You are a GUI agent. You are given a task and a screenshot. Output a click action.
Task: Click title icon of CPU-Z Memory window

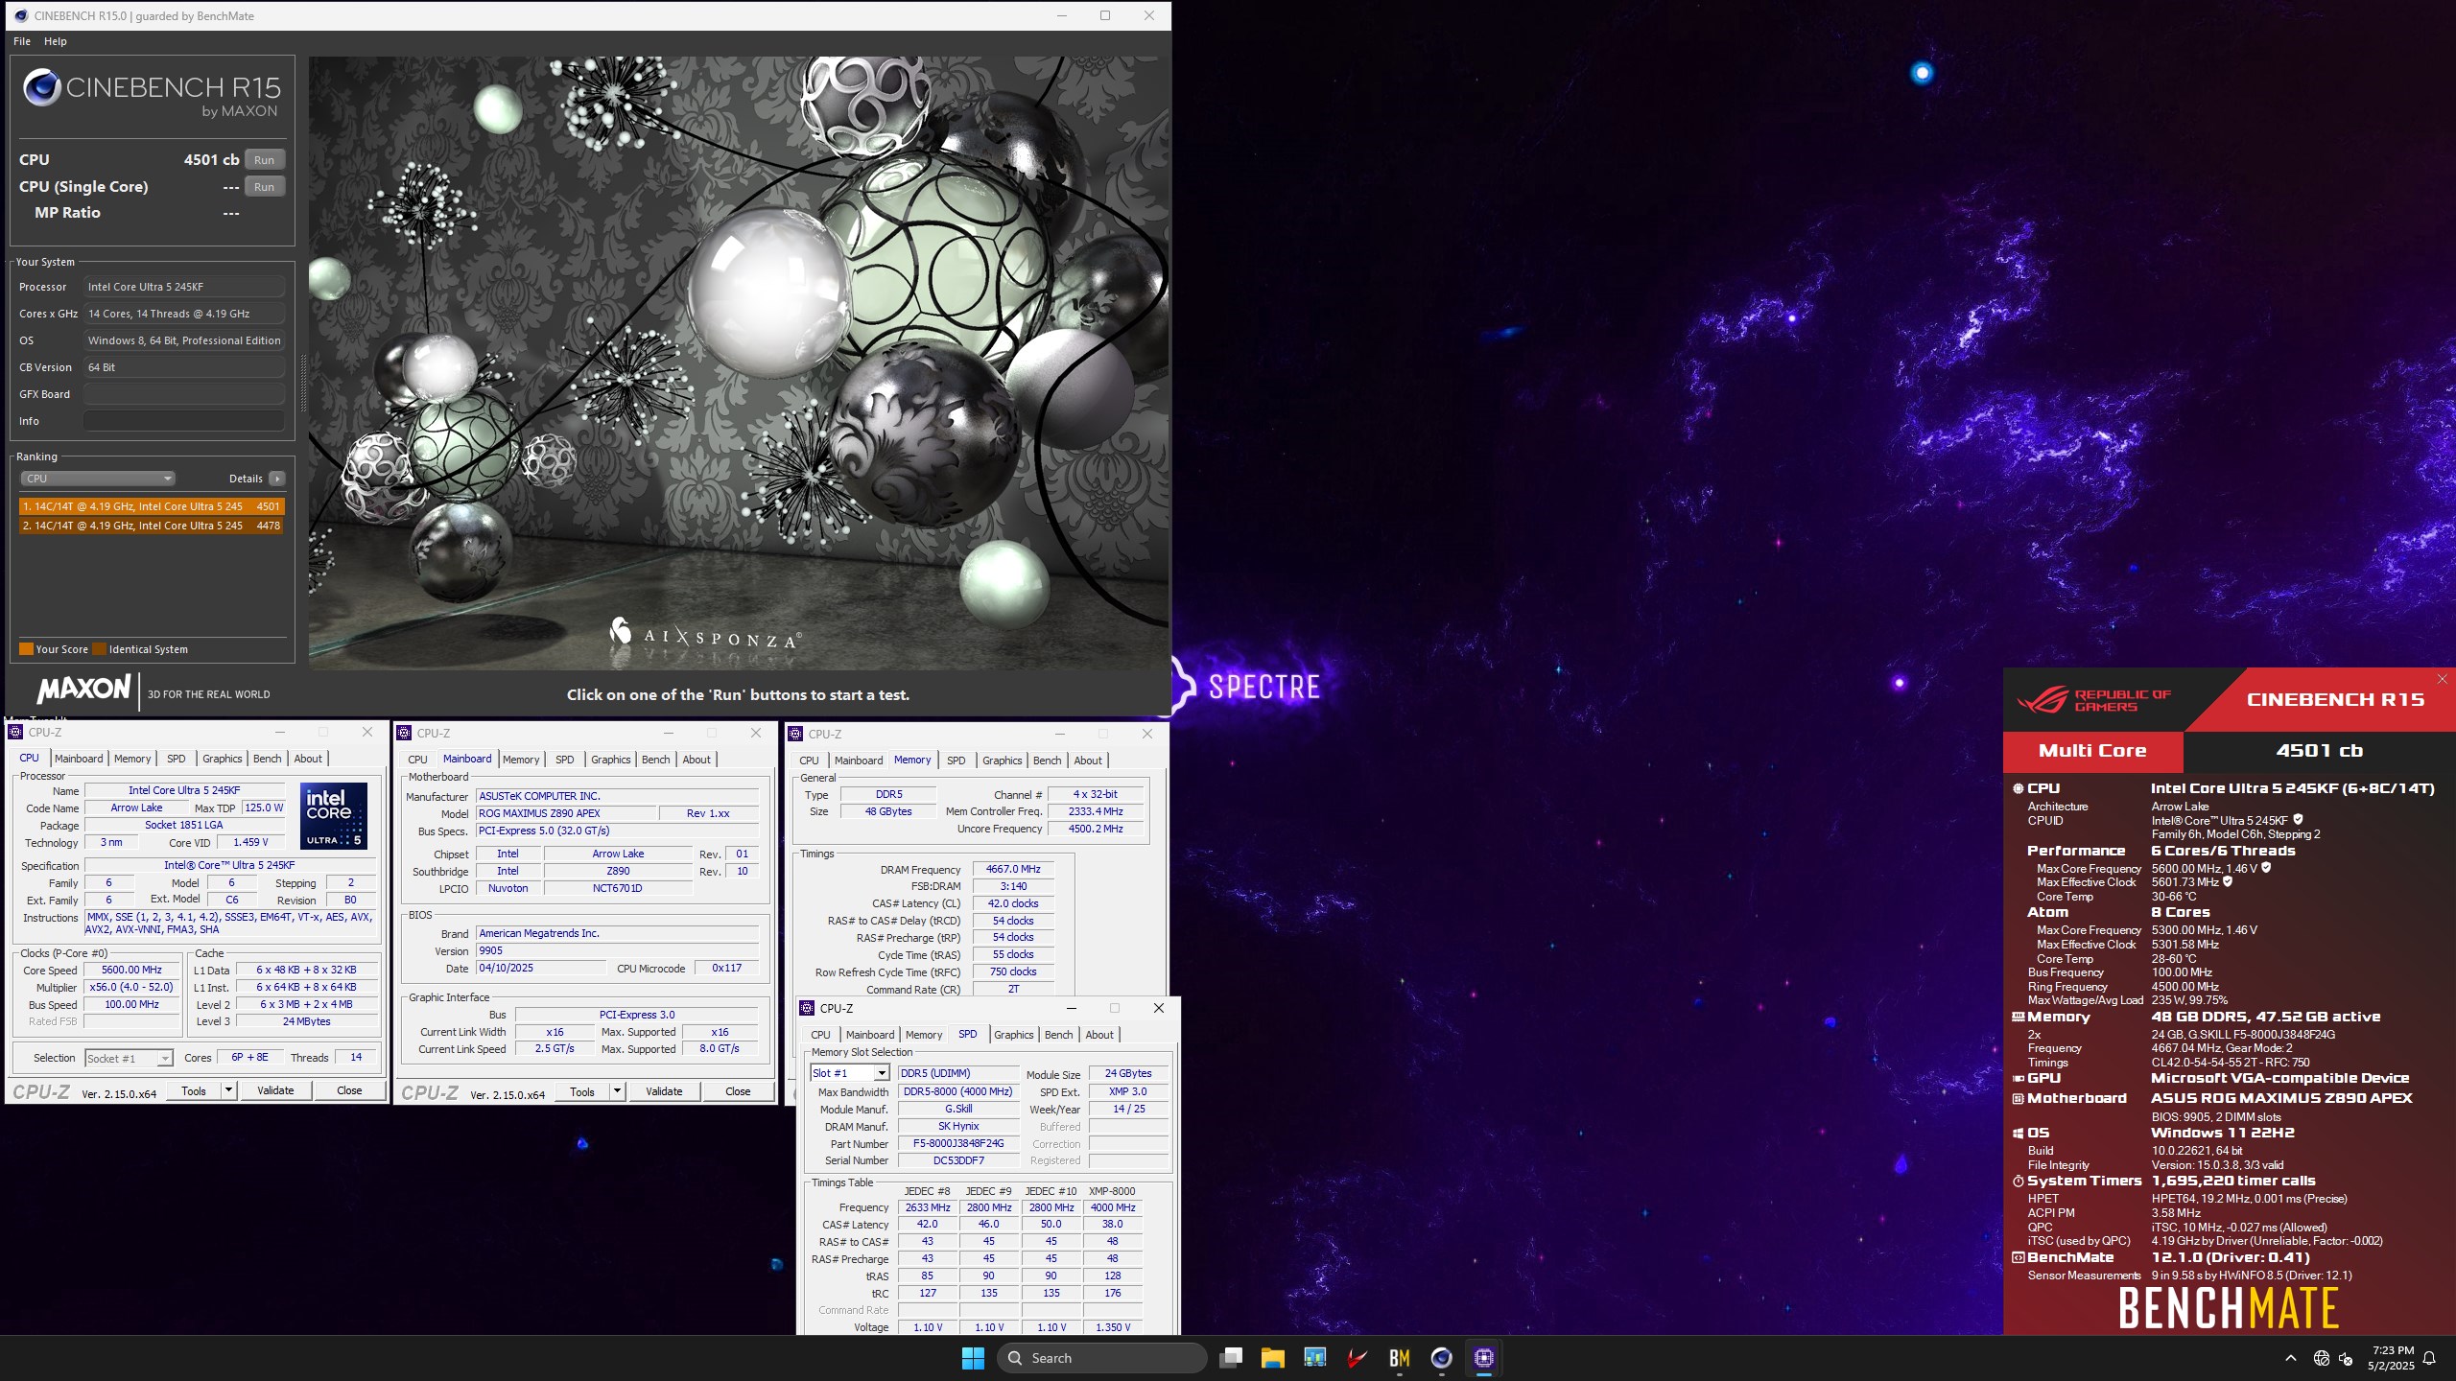[795, 734]
